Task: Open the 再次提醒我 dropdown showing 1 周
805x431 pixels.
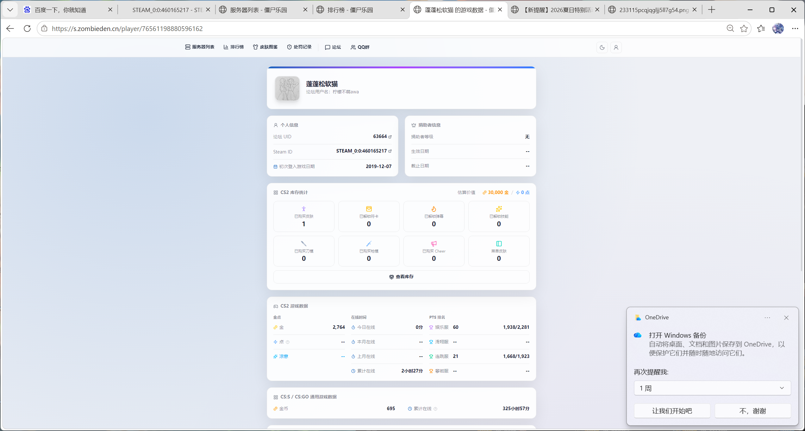Action: (x=712, y=388)
